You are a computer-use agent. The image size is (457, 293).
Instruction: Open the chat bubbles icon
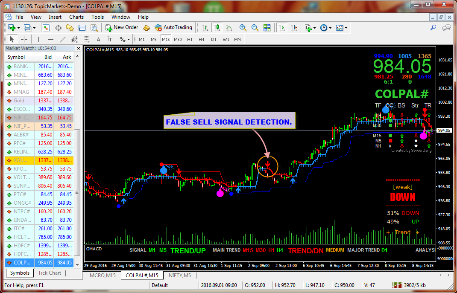[x=446, y=28]
